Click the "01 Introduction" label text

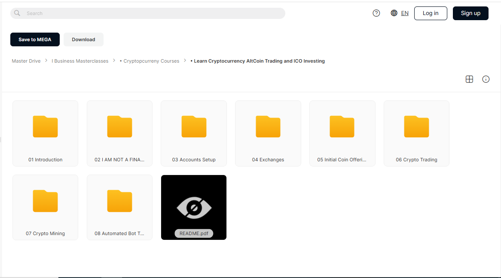46,160
